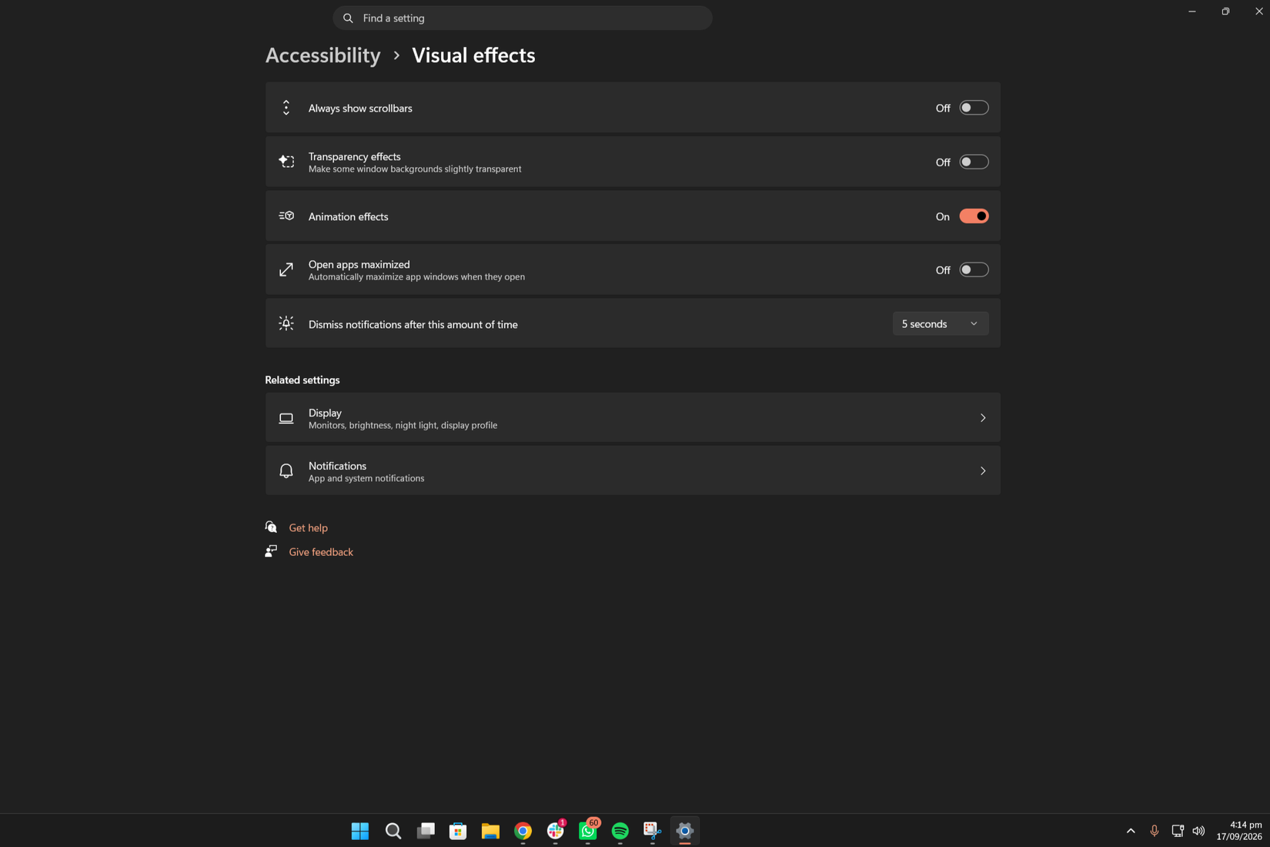The height and width of the screenshot is (847, 1270).
Task: Go back to Accessibility breadcrumb
Action: [x=323, y=55]
